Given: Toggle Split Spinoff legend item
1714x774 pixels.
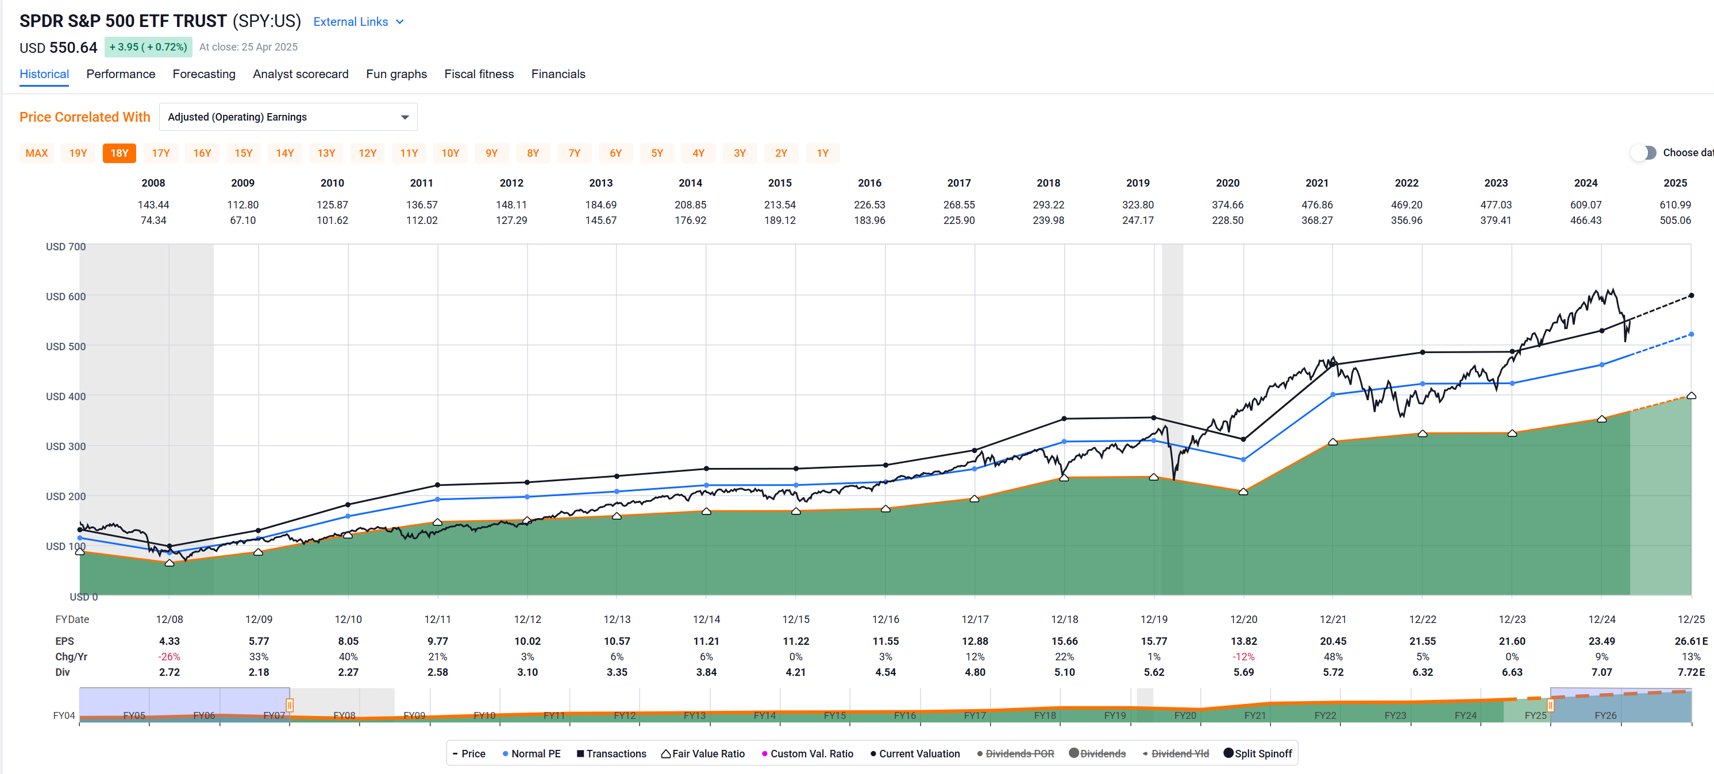Looking at the screenshot, I should (1258, 753).
